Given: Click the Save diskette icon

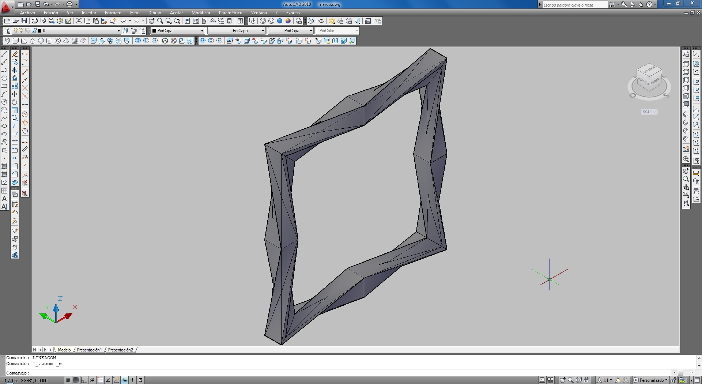Looking at the screenshot, I should coord(24,21).
